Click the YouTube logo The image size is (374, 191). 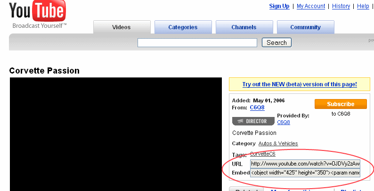[x=38, y=14]
